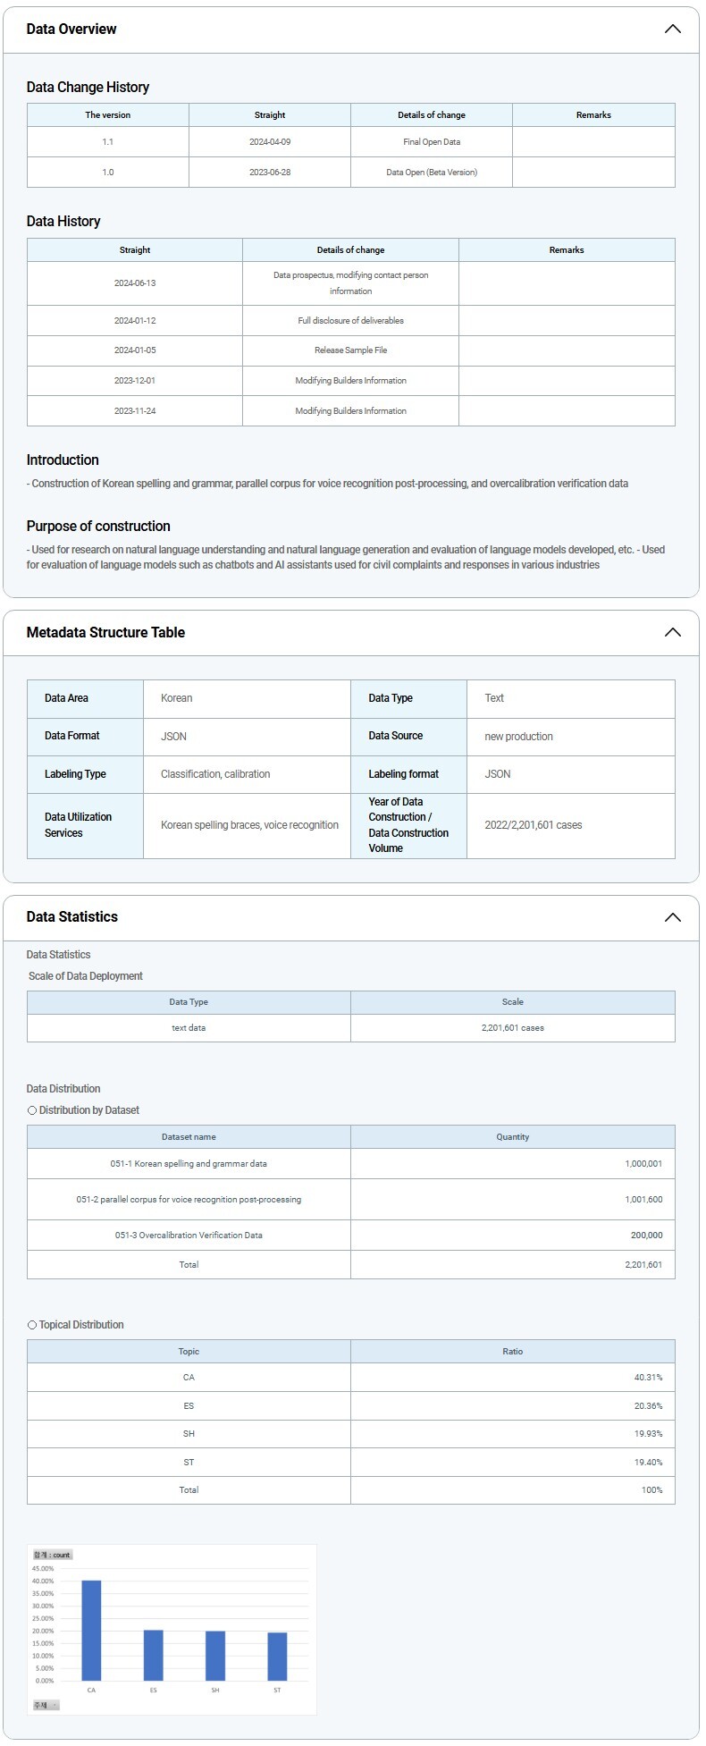
Task: Click the 합계 : count chart field button
Action: tap(52, 1555)
